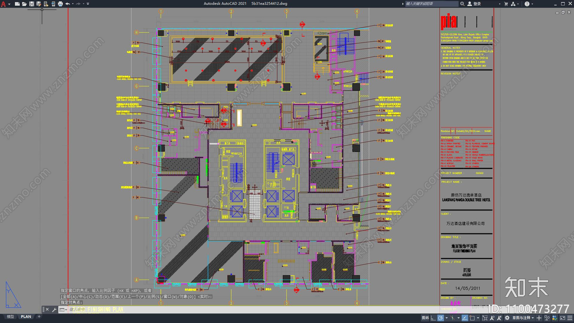Close the command line window
Screen dimensions: 574x323
click(47, 309)
